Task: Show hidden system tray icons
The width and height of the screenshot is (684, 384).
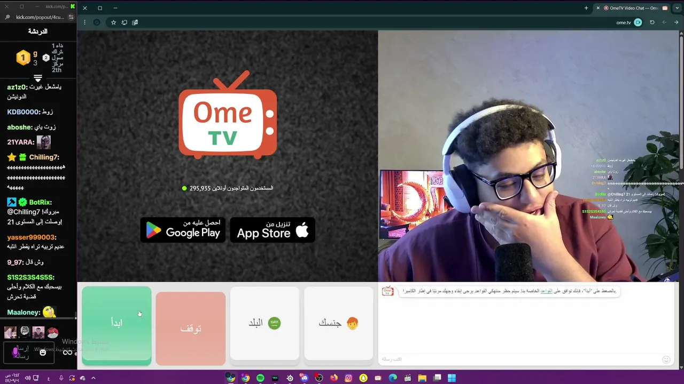Action: (x=93, y=378)
